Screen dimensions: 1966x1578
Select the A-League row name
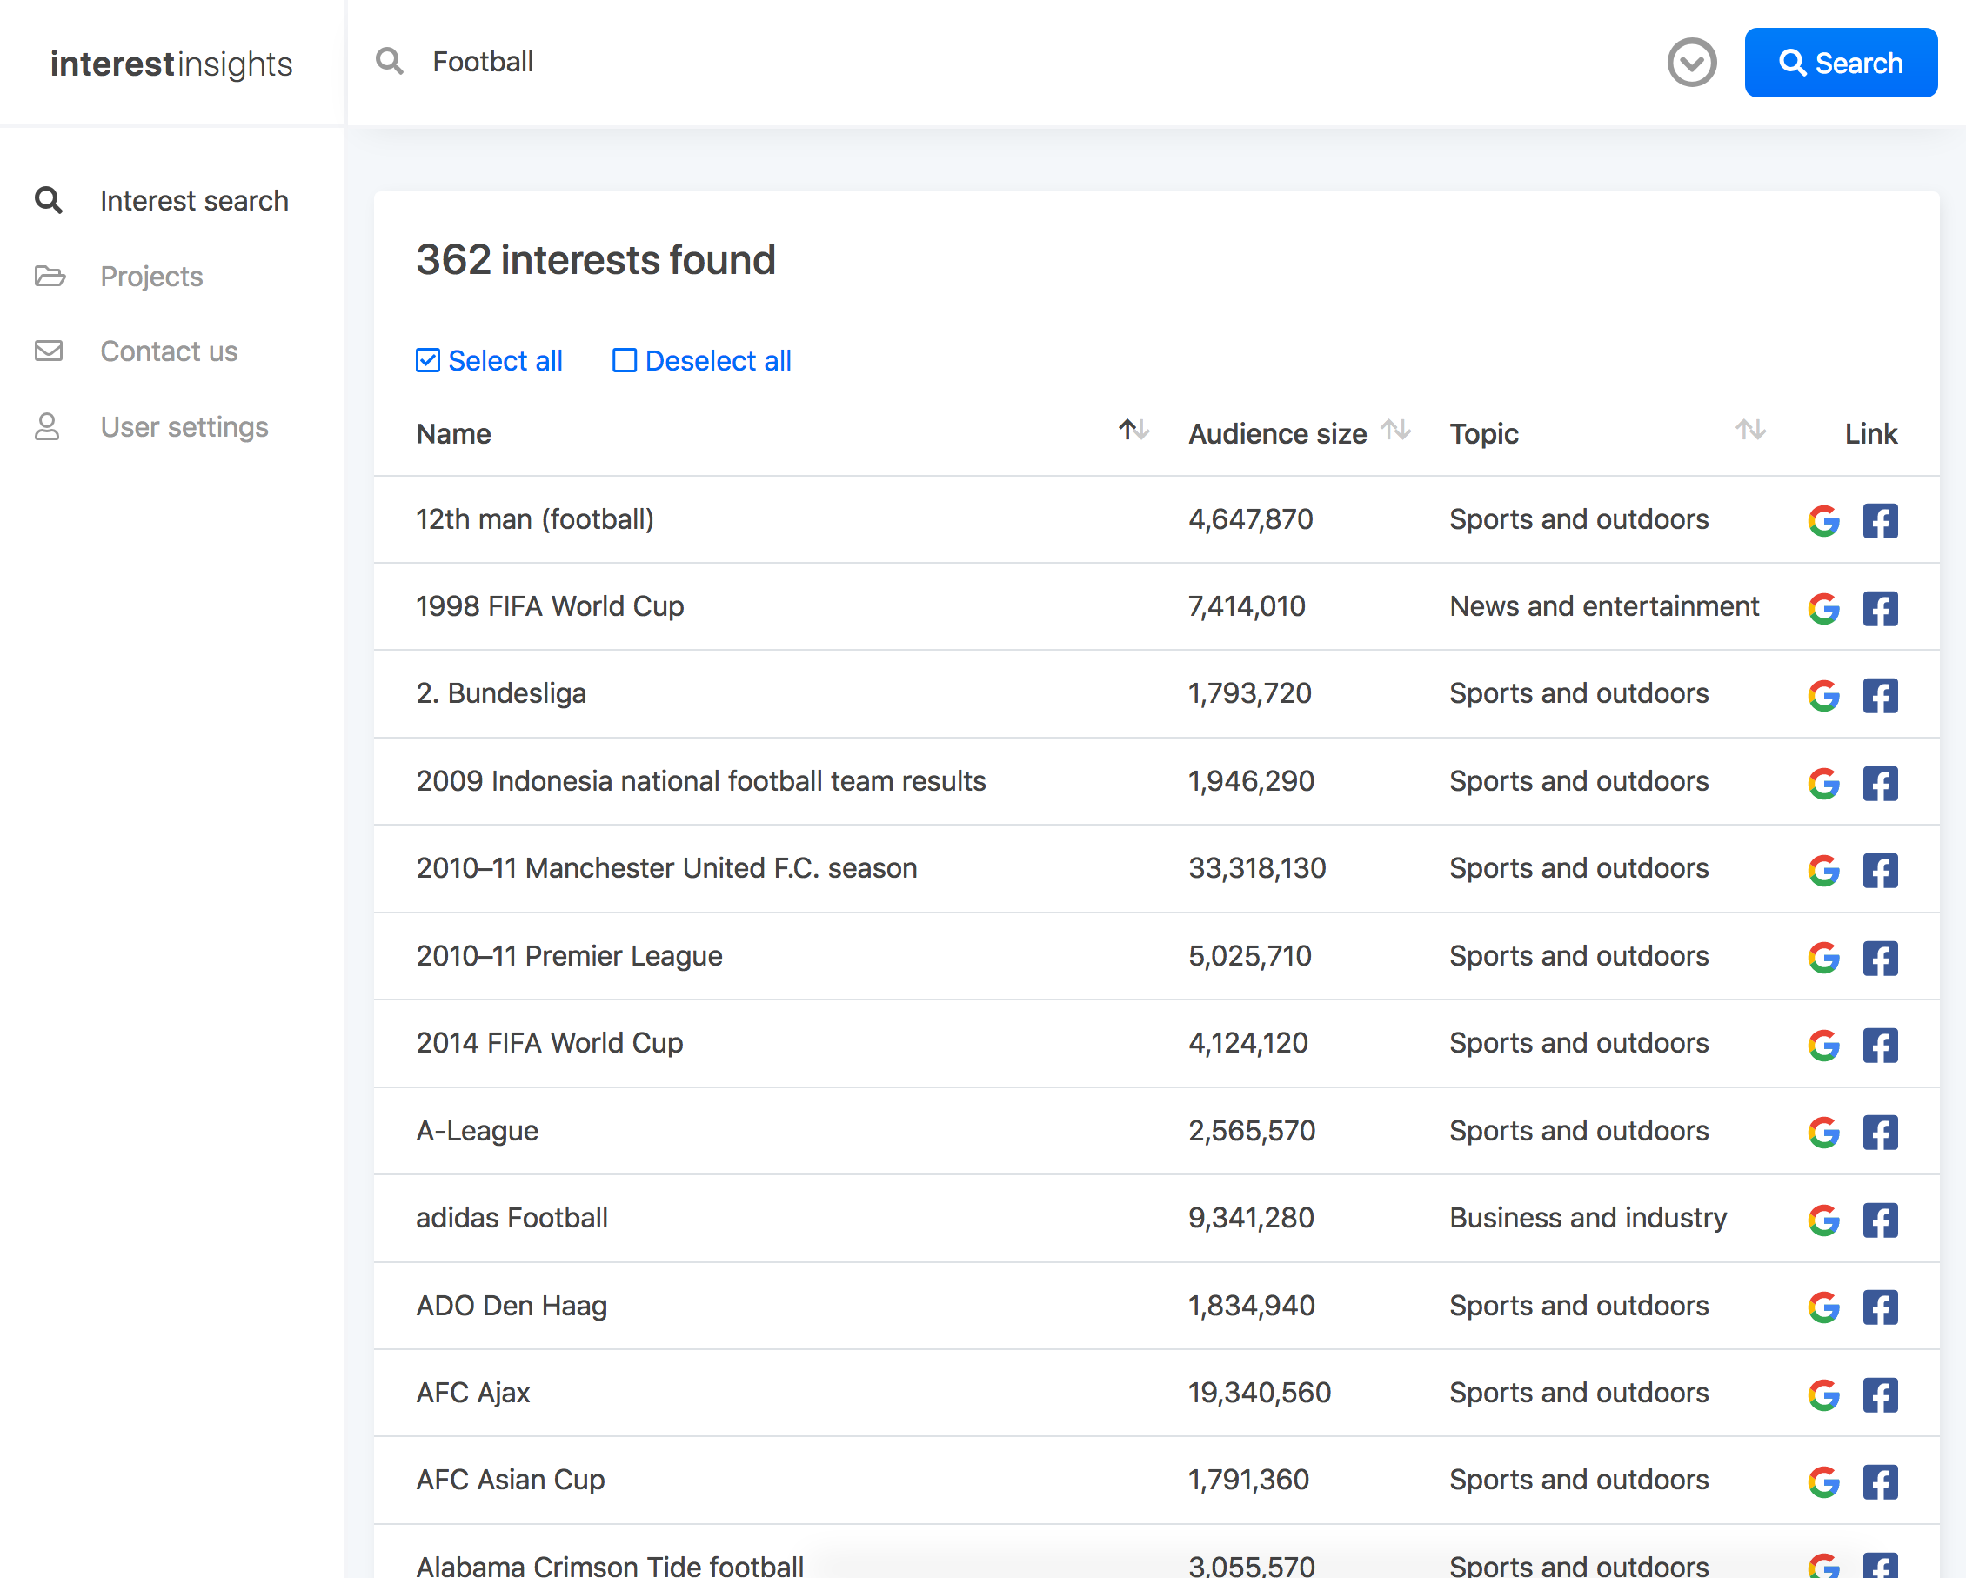point(477,1132)
